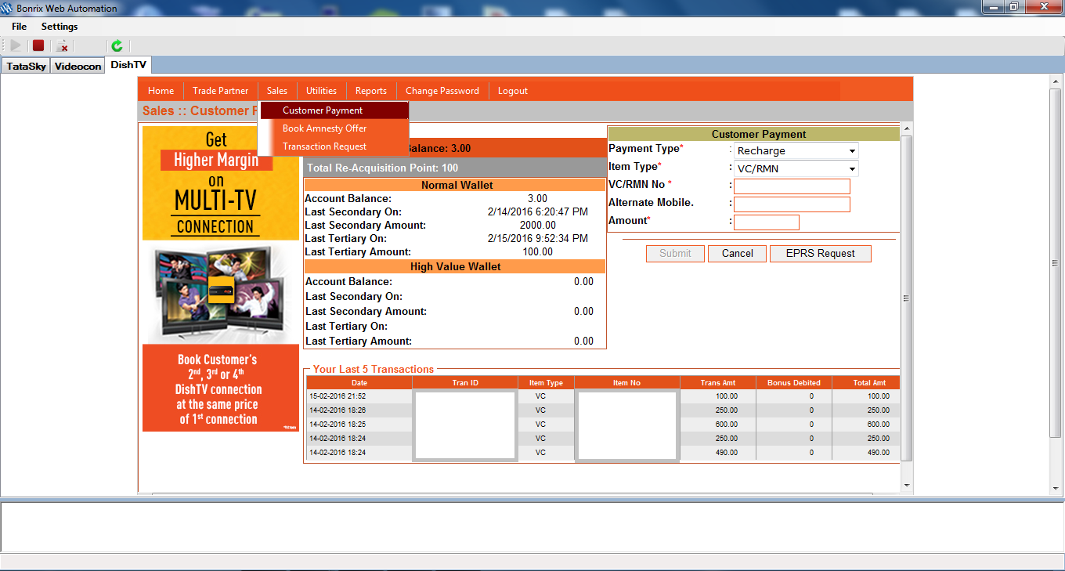Switch to the Videocon tab
This screenshot has height=571, width=1065.
(x=78, y=67)
